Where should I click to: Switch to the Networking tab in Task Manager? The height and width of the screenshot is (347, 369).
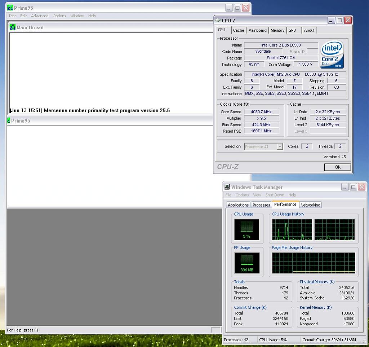coord(310,205)
